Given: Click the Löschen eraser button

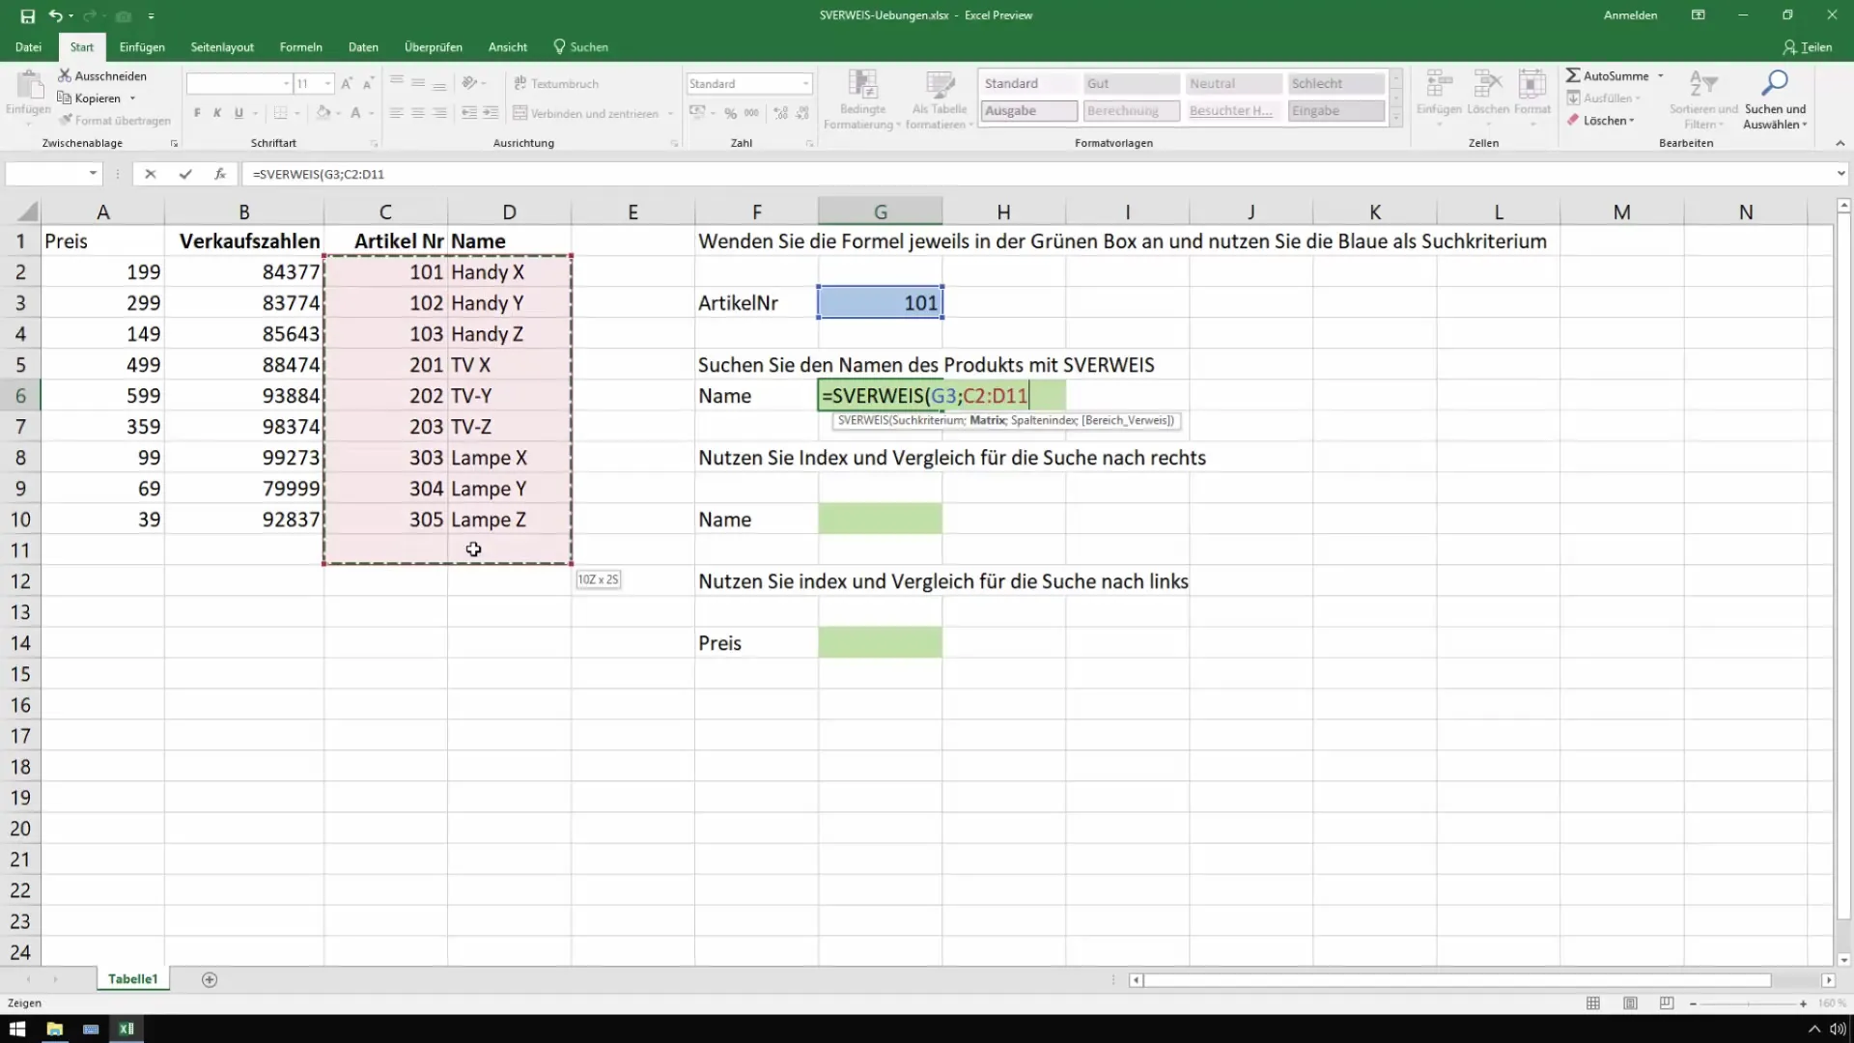Looking at the screenshot, I should (x=1601, y=121).
